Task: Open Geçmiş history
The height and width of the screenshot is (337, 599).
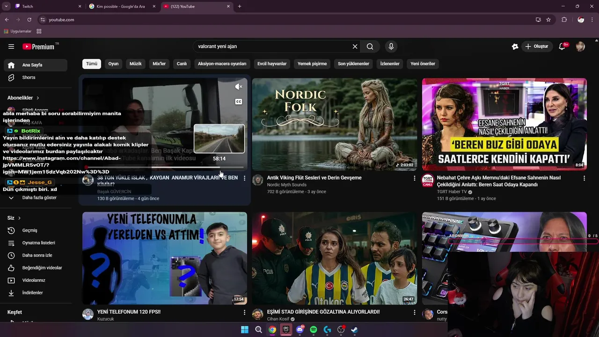Action: click(x=36, y=230)
